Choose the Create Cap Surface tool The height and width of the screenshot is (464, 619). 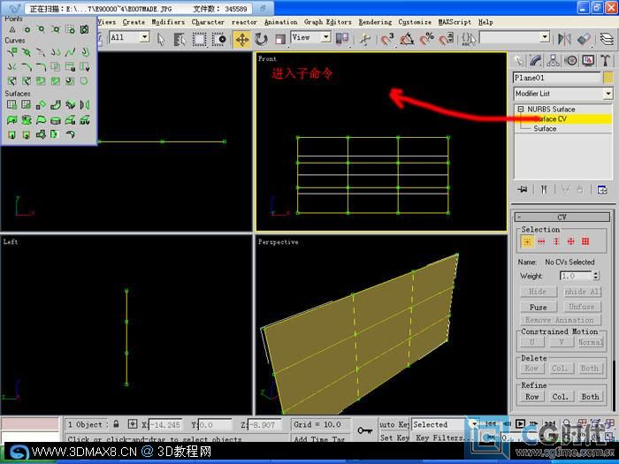click(55, 120)
